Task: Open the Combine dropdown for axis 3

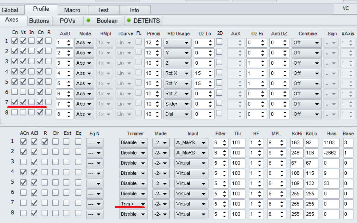Action: click(306, 63)
